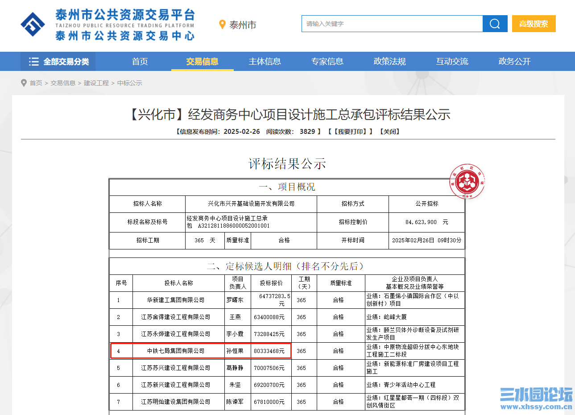Click bid price 80333468元
Screen dimensions: 575x415
pos(269,351)
